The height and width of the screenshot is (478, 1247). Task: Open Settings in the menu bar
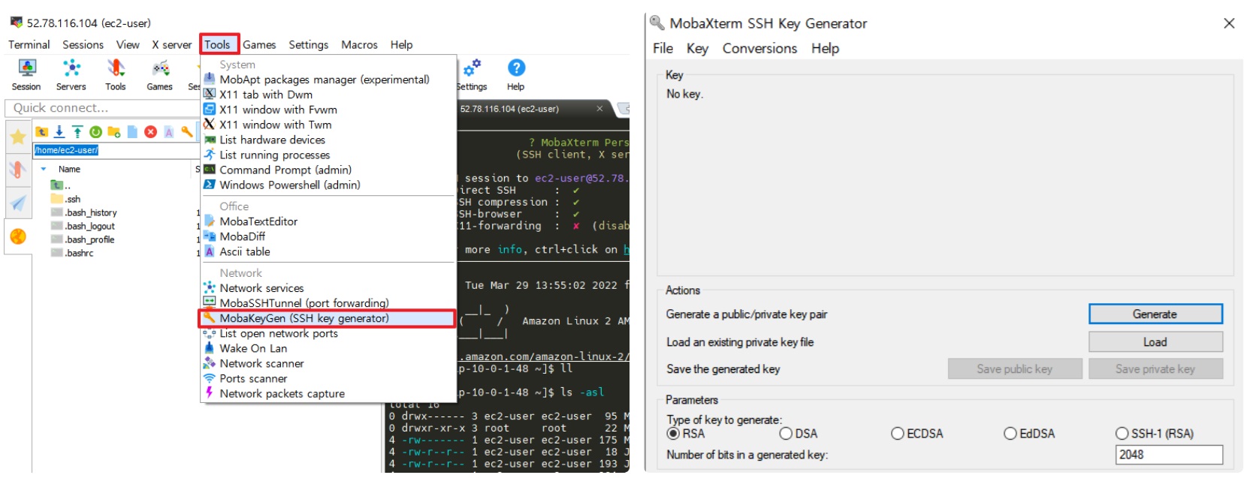pos(309,44)
